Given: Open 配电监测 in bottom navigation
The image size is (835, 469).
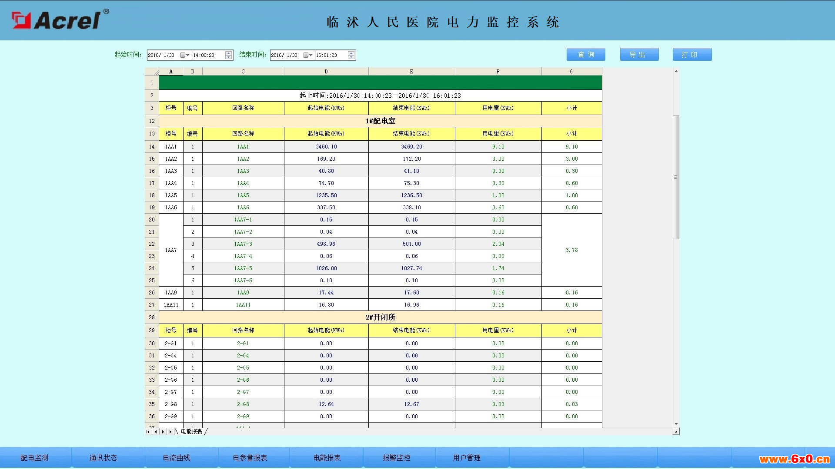Looking at the screenshot, I should [x=34, y=458].
